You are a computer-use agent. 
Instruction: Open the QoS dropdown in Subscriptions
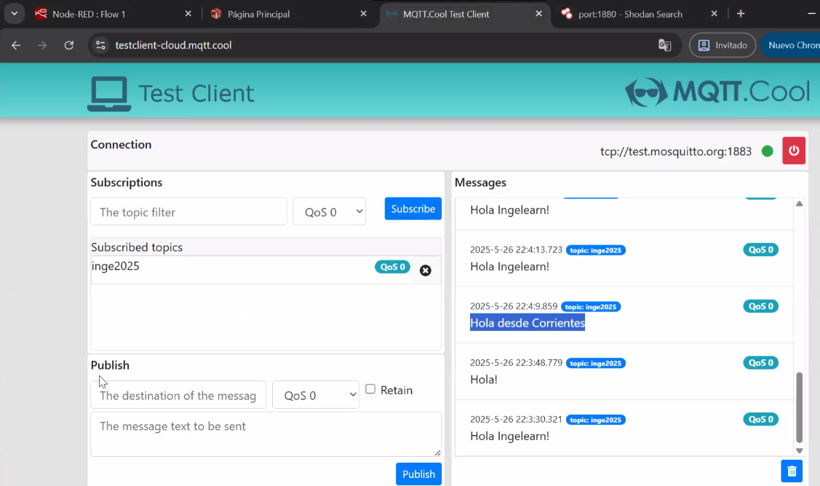(329, 210)
